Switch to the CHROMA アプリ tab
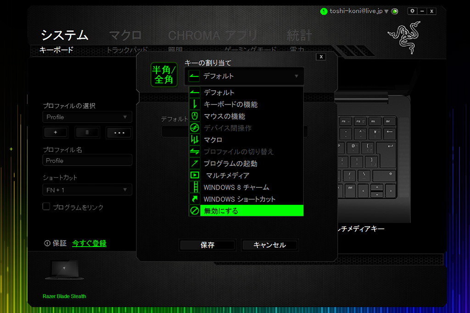The width and height of the screenshot is (470, 313). pyautogui.click(x=213, y=35)
